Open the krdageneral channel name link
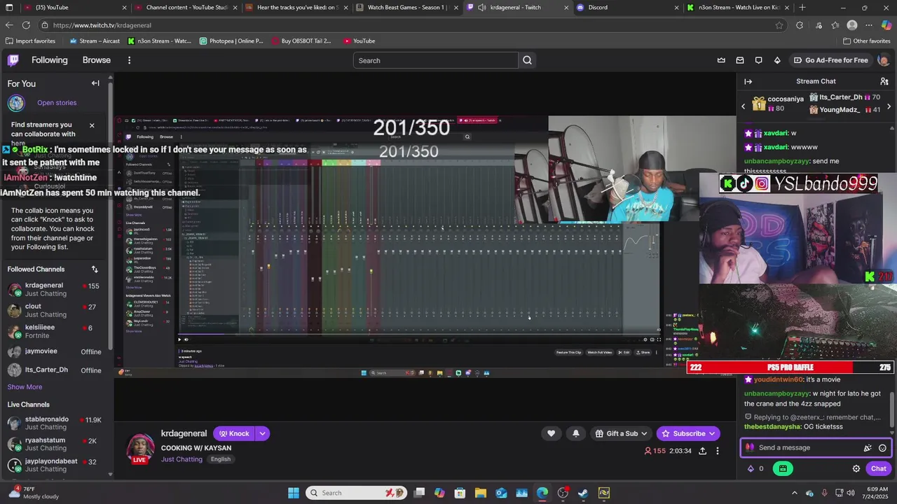The height and width of the screenshot is (504, 897). click(184, 433)
